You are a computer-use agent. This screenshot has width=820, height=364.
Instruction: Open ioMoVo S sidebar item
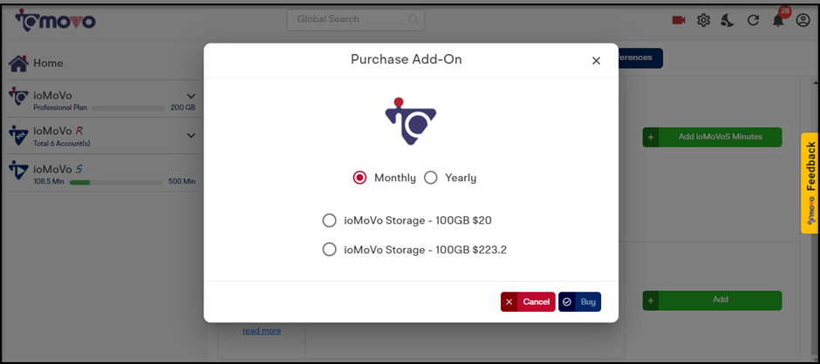[104, 173]
